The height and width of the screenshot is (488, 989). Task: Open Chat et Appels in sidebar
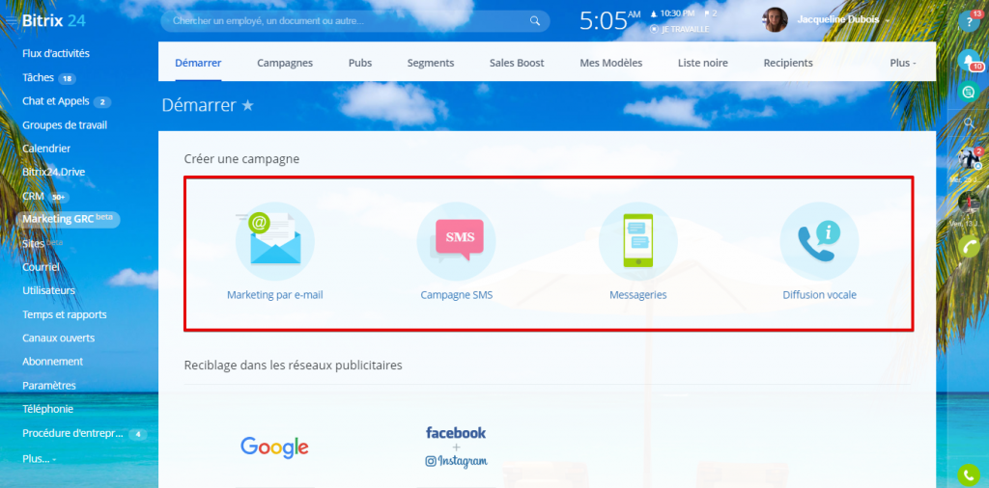coord(55,100)
